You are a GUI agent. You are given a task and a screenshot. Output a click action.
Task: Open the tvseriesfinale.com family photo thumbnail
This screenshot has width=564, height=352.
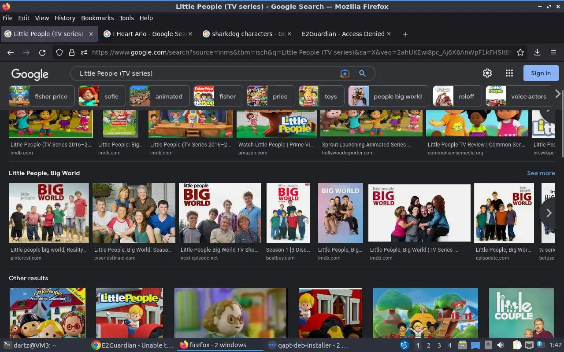134,213
